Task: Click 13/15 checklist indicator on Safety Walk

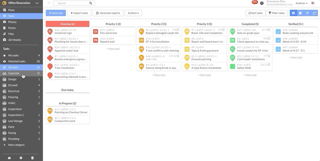Action: click(x=265, y=65)
